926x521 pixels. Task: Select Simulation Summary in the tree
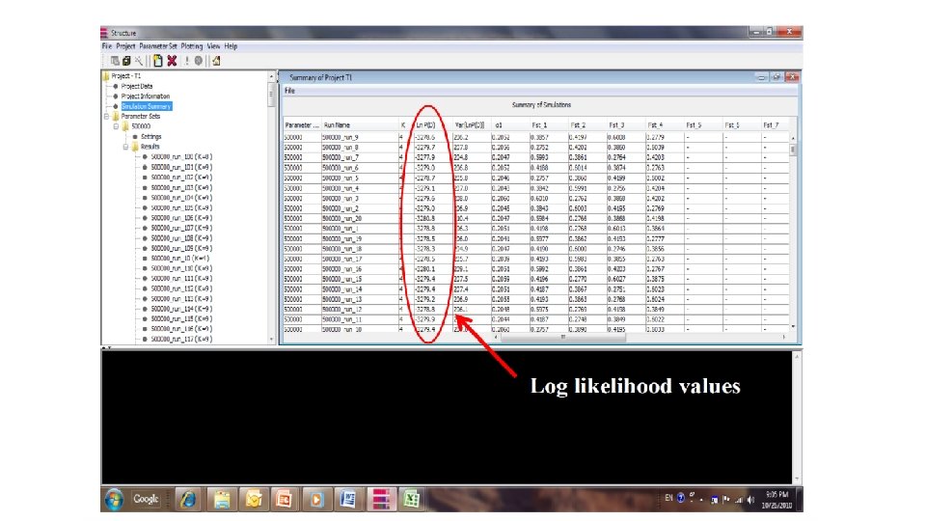(146, 106)
